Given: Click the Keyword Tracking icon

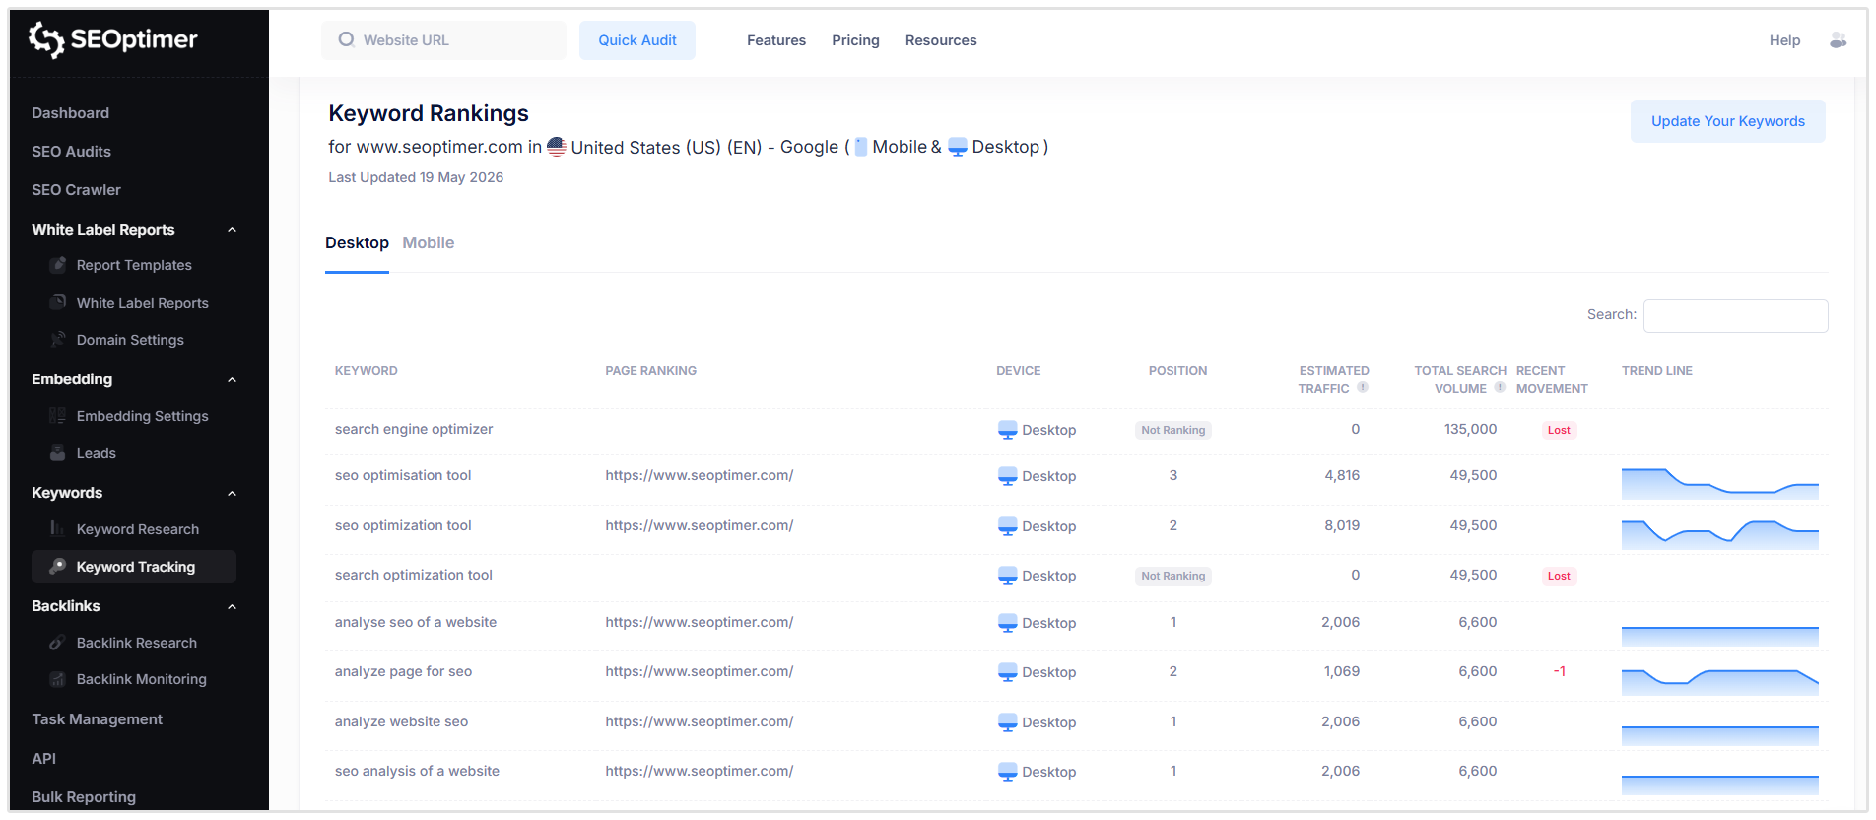Looking at the screenshot, I should click(58, 567).
